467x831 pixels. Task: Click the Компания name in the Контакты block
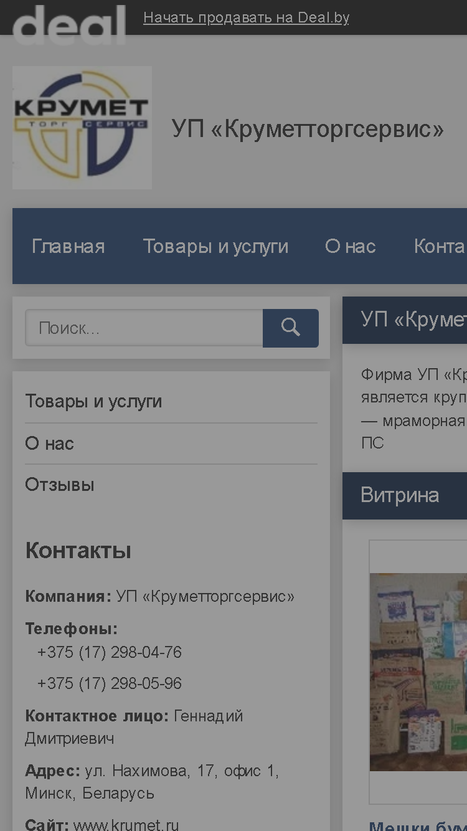205,596
